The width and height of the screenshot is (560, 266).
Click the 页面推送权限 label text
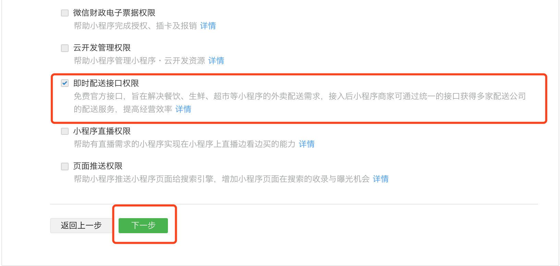coord(98,166)
